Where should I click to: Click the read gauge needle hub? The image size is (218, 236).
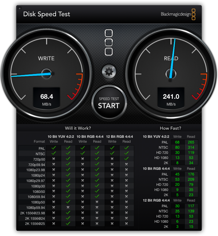tap(171, 74)
